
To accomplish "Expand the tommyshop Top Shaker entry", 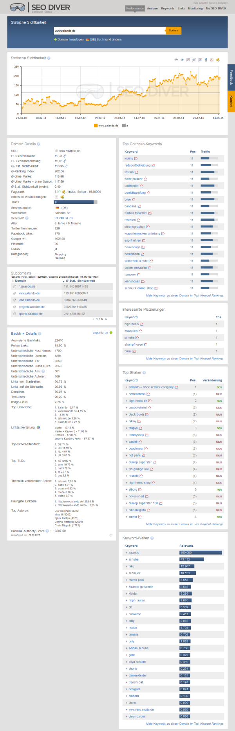I will pos(127,435).
